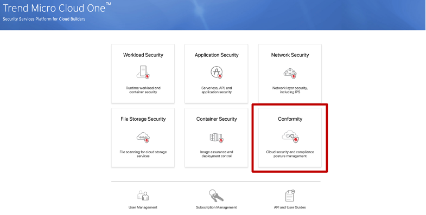The image size is (426, 215).
Task: Select the Network Security heading
Action: [290, 55]
